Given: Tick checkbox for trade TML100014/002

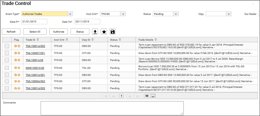Looking at the screenshot, I should coord(7,46).
